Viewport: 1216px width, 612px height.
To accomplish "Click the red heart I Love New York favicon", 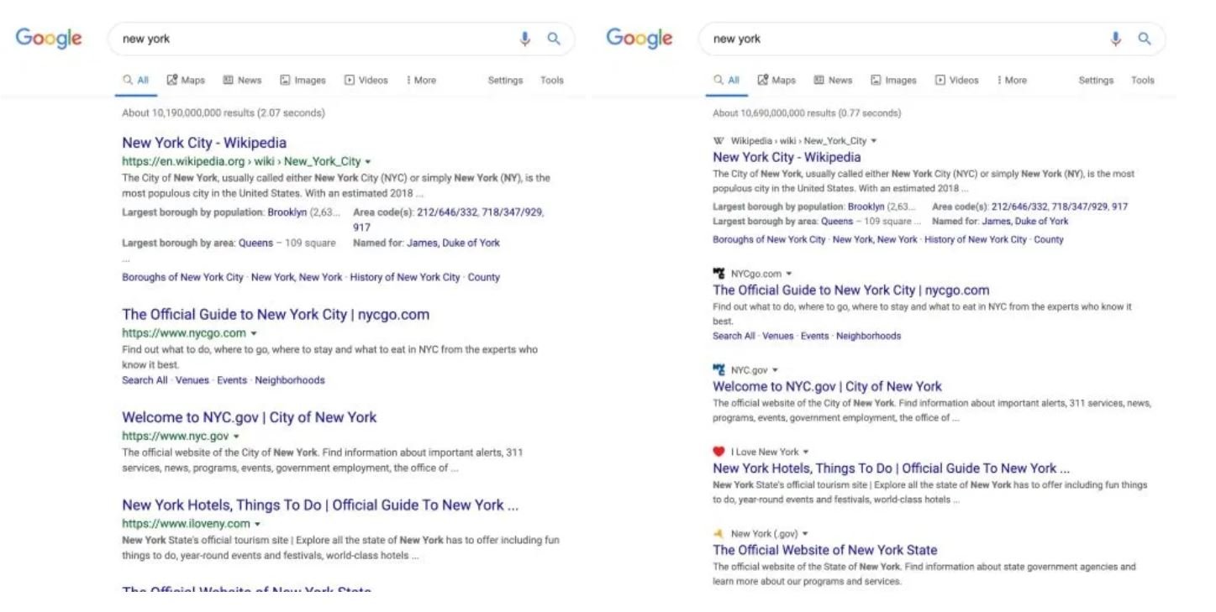I will pyautogui.click(x=719, y=452).
